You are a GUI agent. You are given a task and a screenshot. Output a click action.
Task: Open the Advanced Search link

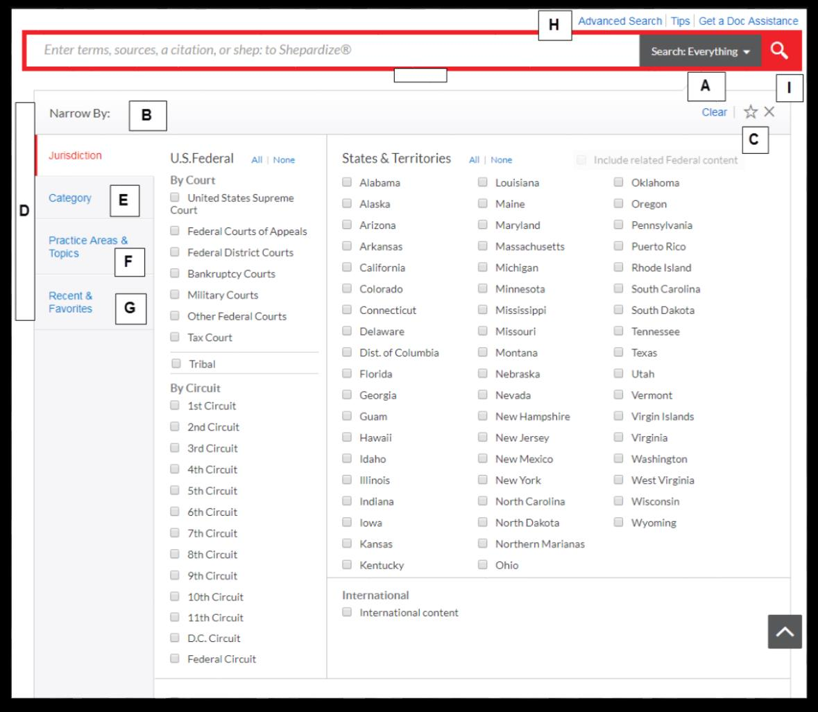point(620,21)
